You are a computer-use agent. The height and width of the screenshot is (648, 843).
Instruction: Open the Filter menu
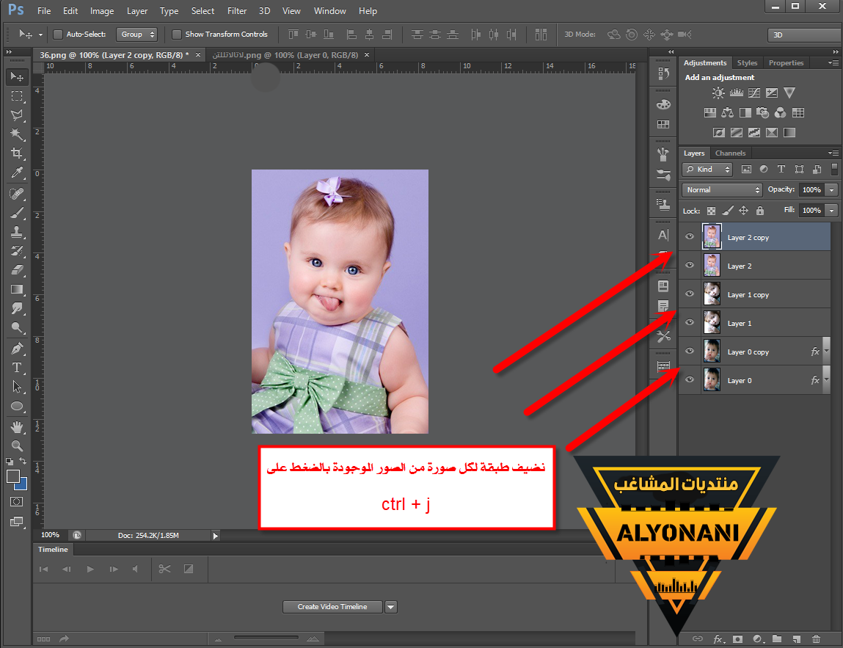(x=236, y=11)
